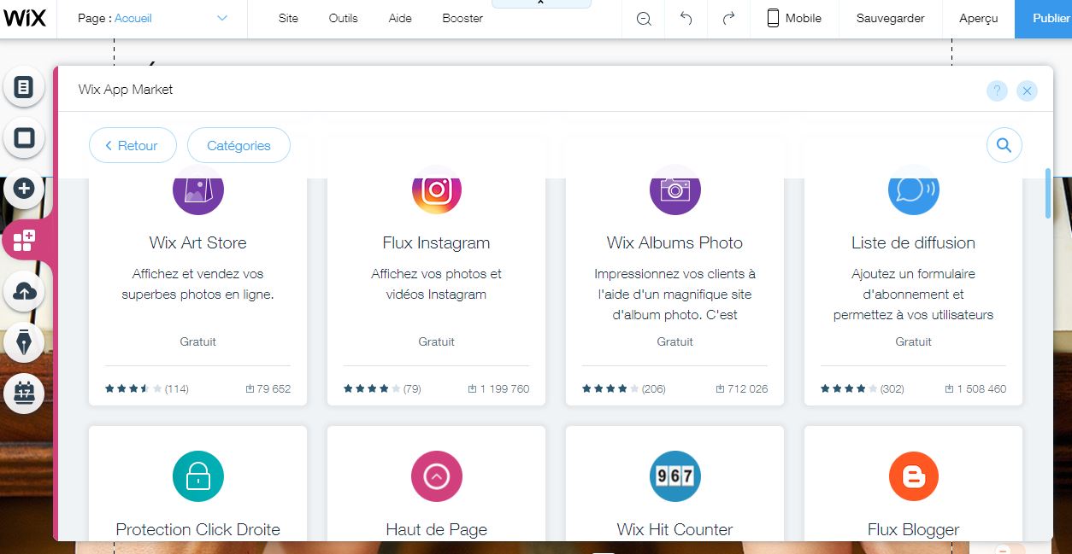
Task: Click Gratuit label on Flux Instagram card
Action: pyautogui.click(x=437, y=341)
